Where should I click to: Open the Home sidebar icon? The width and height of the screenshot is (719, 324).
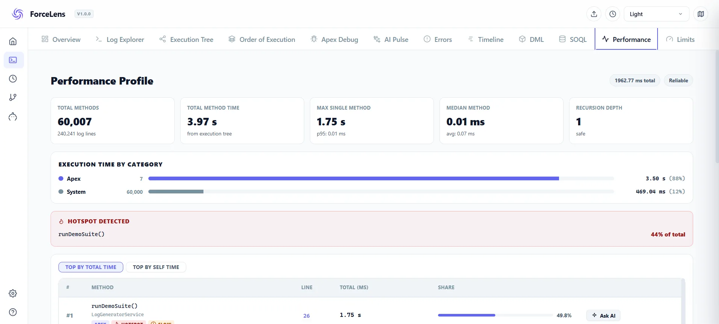(x=13, y=41)
